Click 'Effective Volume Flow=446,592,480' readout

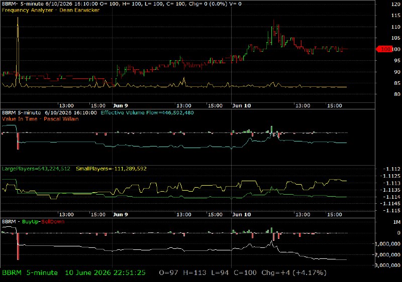147,113
